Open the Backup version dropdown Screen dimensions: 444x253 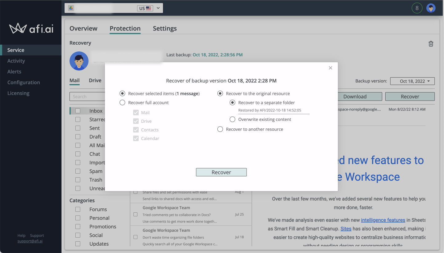(x=412, y=81)
